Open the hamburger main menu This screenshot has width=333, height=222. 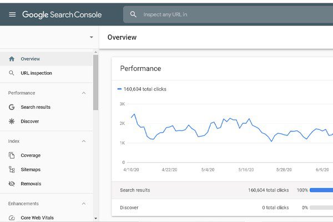12,14
